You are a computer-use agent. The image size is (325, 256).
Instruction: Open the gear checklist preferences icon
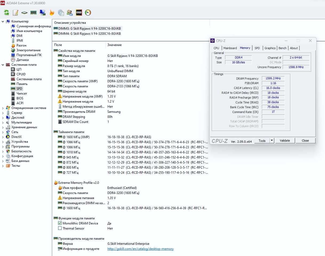[61, 12]
